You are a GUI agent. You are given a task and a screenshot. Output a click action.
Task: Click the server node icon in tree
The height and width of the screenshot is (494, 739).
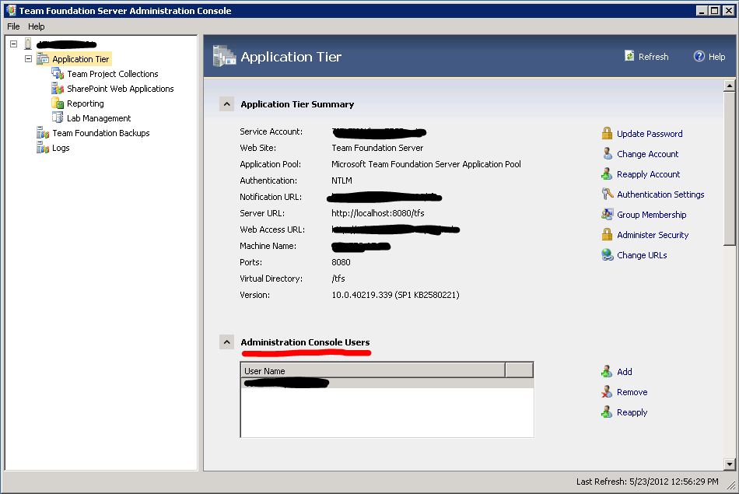pos(28,44)
